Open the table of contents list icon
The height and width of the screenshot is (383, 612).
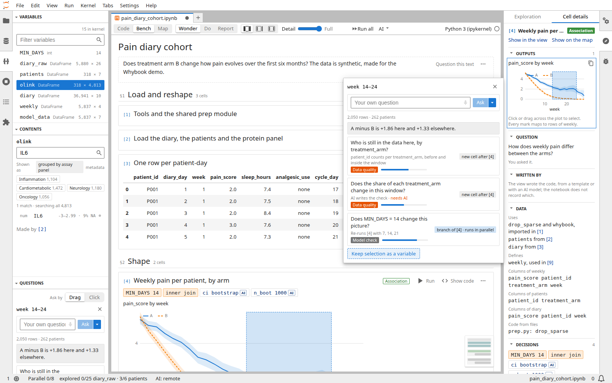coord(6,102)
